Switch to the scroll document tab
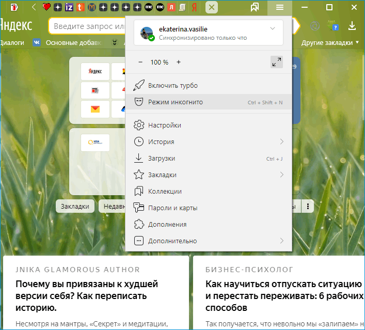The width and height of the screenshot is (365, 330). pos(183,7)
